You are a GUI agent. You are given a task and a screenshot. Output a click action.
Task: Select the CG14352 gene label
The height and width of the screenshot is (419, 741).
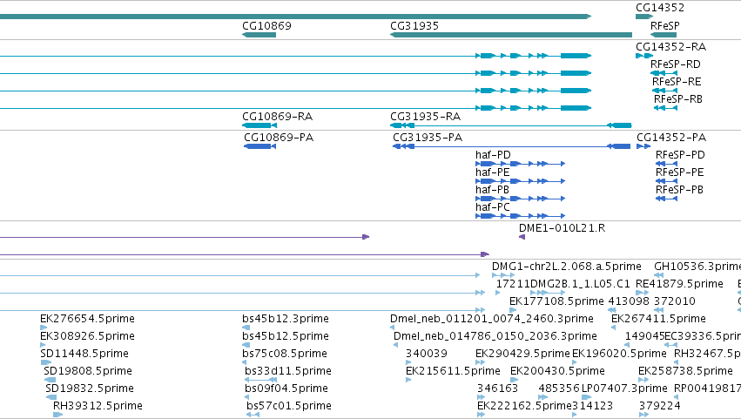pos(660,8)
